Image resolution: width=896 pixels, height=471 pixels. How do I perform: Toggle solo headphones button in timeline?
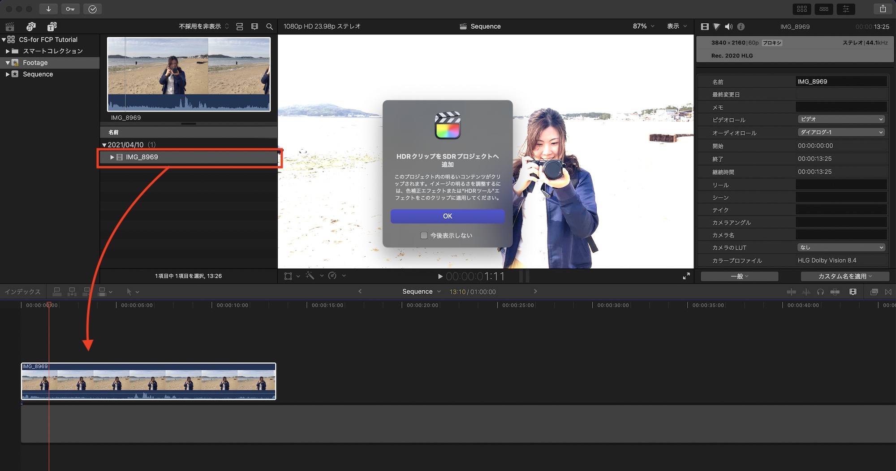pyautogui.click(x=820, y=292)
